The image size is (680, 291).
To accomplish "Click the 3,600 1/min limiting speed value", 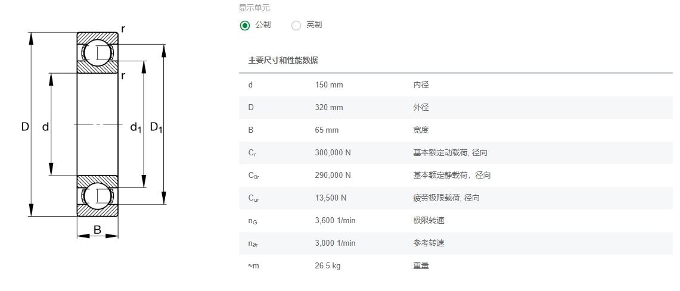I will pyautogui.click(x=335, y=220).
